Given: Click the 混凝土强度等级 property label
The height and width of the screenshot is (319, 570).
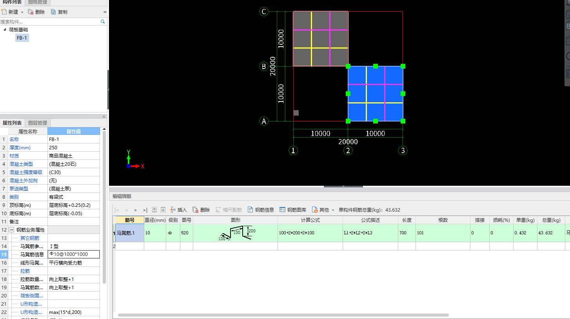Looking at the screenshot, I should (x=26, y=172).
